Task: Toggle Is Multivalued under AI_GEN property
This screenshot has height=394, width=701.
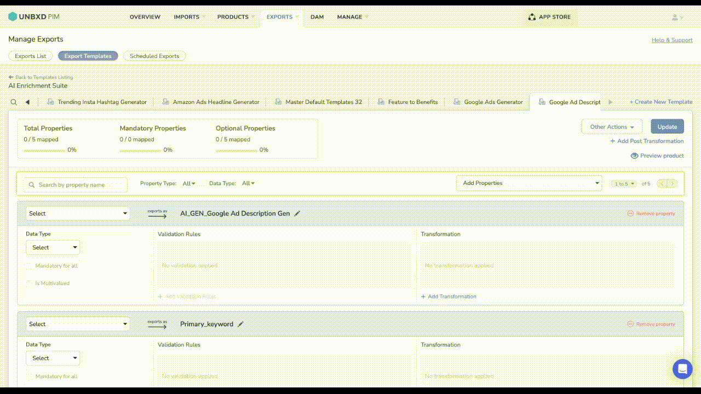Action: tap(30, 283)
